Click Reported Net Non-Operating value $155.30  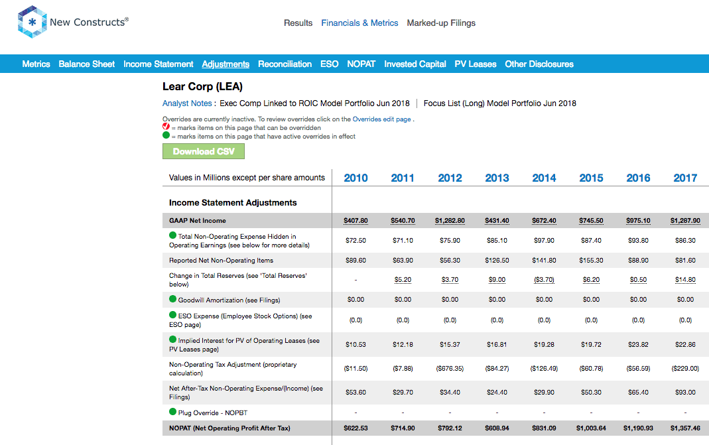click(591, 261)
